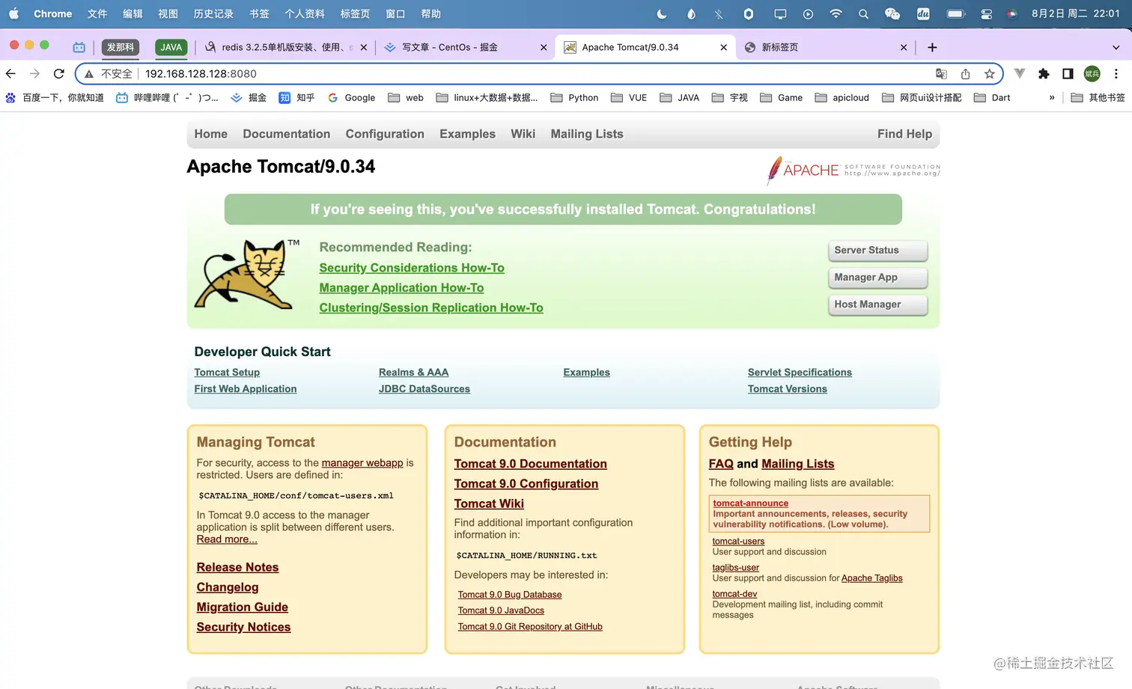Click the browser forward arrow

[34, 73]
